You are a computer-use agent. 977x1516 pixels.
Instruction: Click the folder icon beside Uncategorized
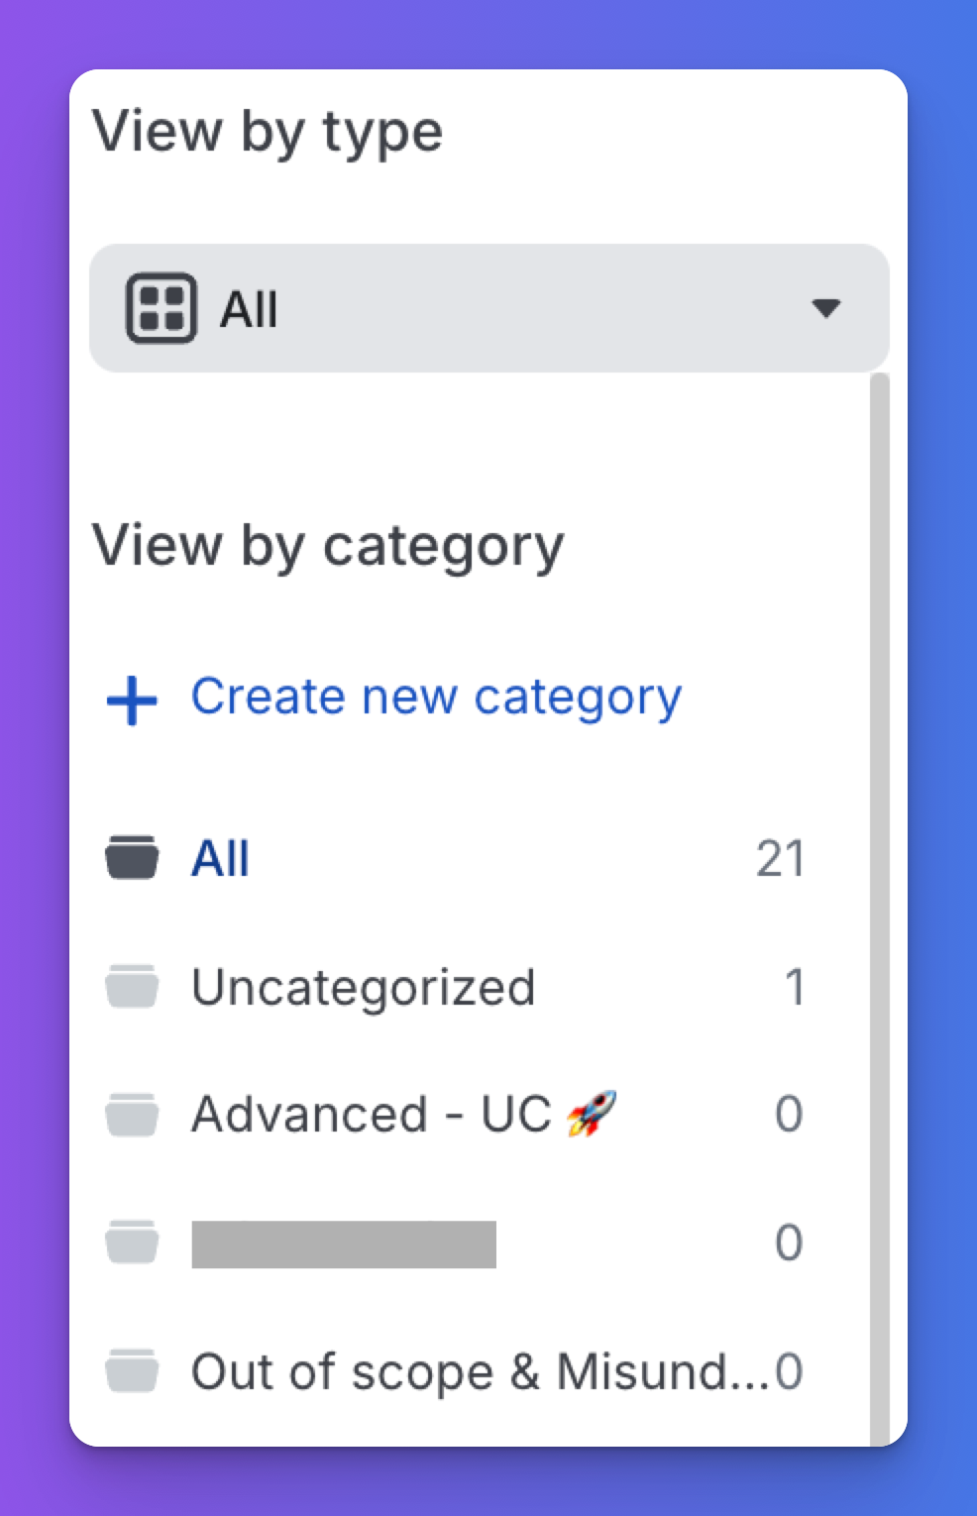(x=132, y=986)
